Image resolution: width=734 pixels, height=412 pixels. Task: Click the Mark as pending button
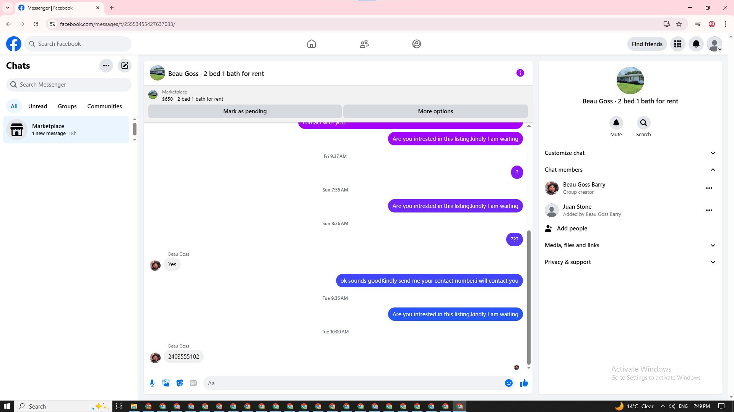click(245, 111)
